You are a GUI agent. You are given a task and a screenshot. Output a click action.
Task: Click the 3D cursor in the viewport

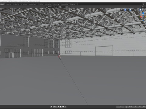[x=60, y=57]
